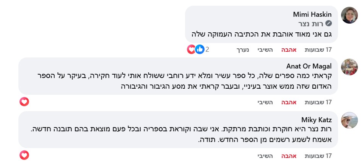Click the heart reaction badge on Anat Or Magal's comment
This screenshot has width=364, height=161.
[x=24, y=102]
